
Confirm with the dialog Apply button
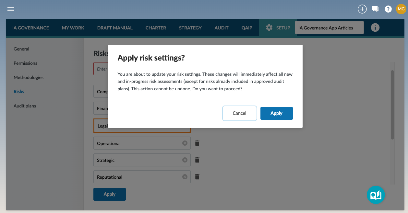[277, 113]
